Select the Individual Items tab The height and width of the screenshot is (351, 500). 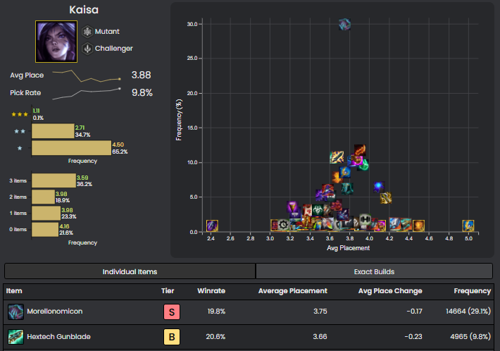pos(130,271)
